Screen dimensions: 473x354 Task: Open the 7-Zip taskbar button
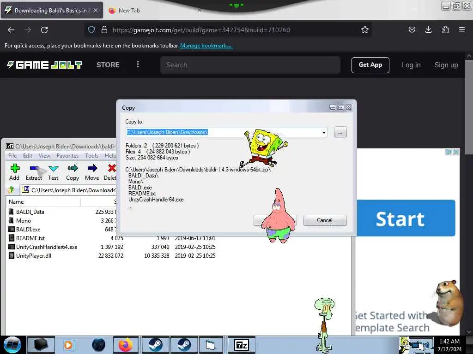click(241, 345)
